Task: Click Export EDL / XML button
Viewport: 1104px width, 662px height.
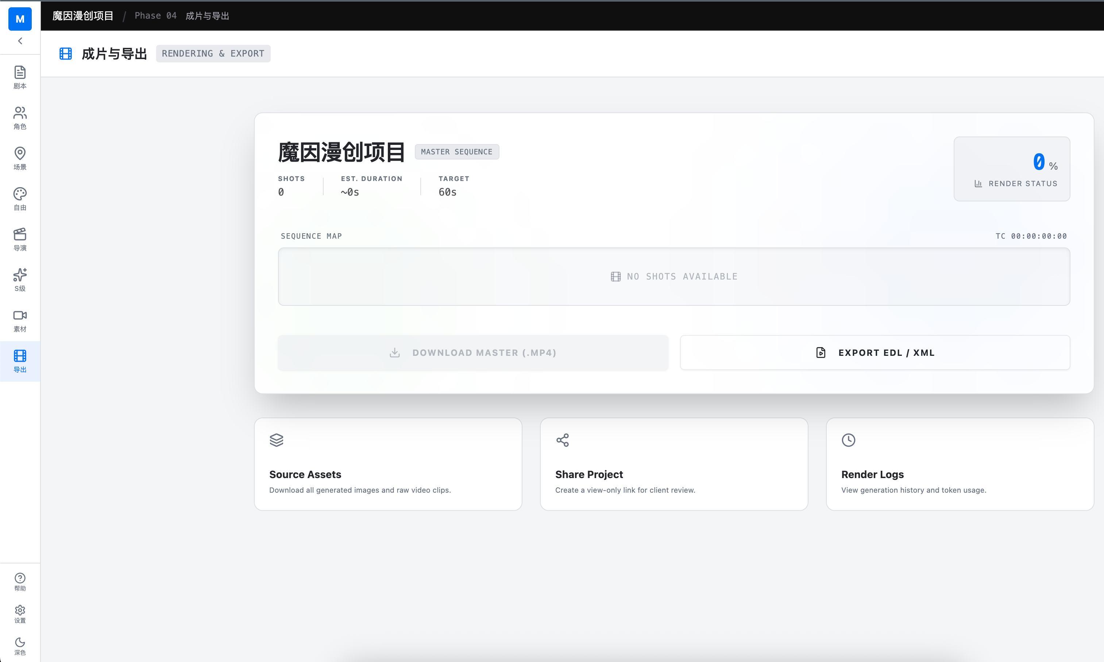Action: (875, 353)
